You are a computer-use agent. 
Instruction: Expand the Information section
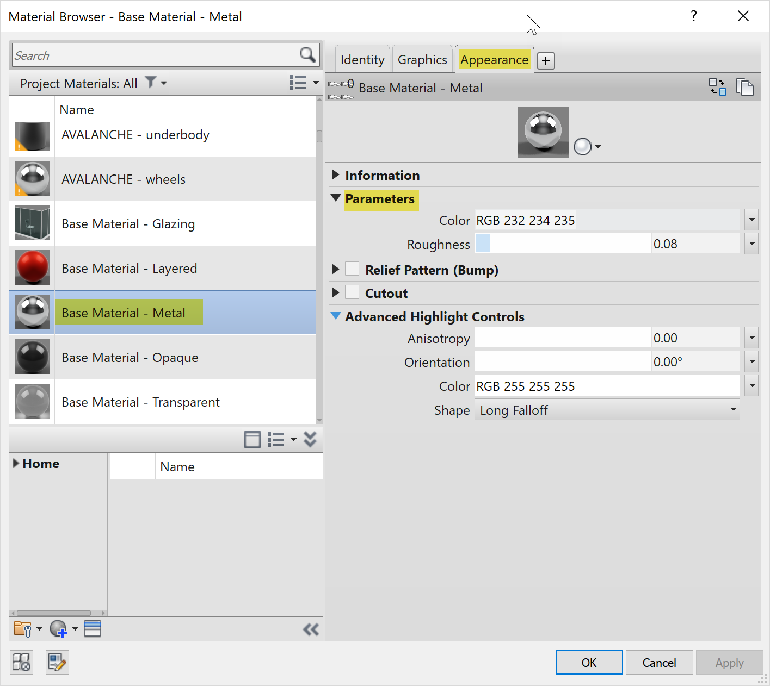tap(335, 175)
